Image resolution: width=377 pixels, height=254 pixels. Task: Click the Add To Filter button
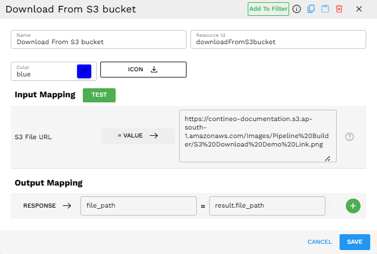click(268, 9)
